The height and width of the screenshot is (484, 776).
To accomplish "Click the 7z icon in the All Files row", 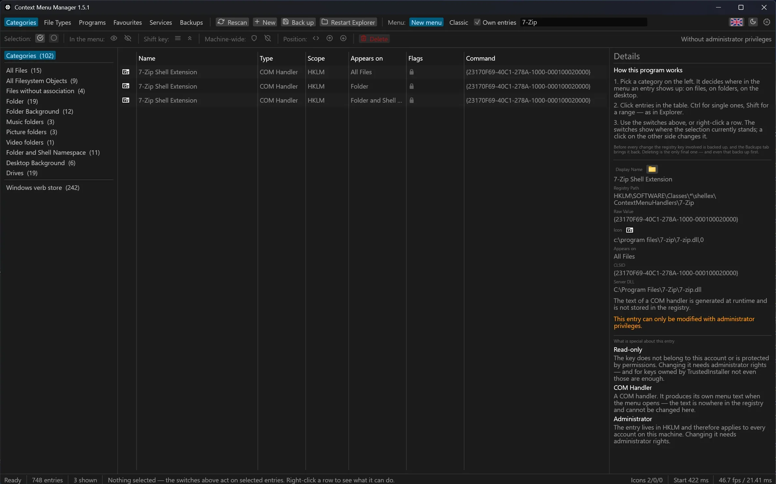I will coord(126,72).
